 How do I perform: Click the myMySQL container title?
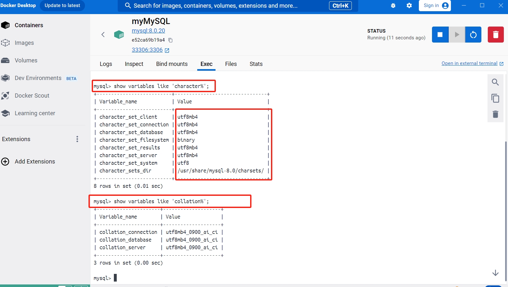tap(151, 21)
